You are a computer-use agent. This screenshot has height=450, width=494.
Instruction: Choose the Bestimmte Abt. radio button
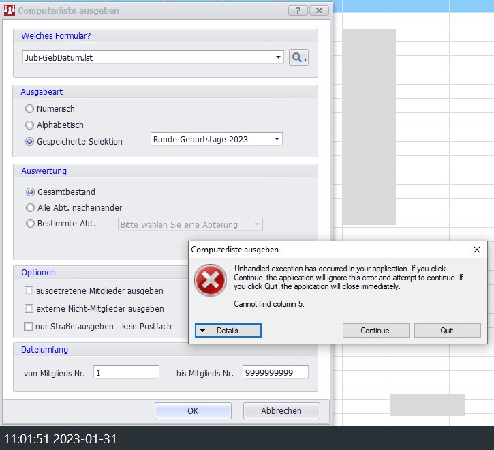[30, 224]
